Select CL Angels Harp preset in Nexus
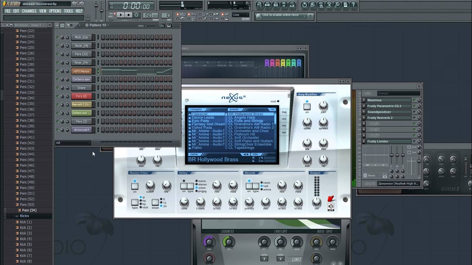Screen dimensions: 472x265 242,117
